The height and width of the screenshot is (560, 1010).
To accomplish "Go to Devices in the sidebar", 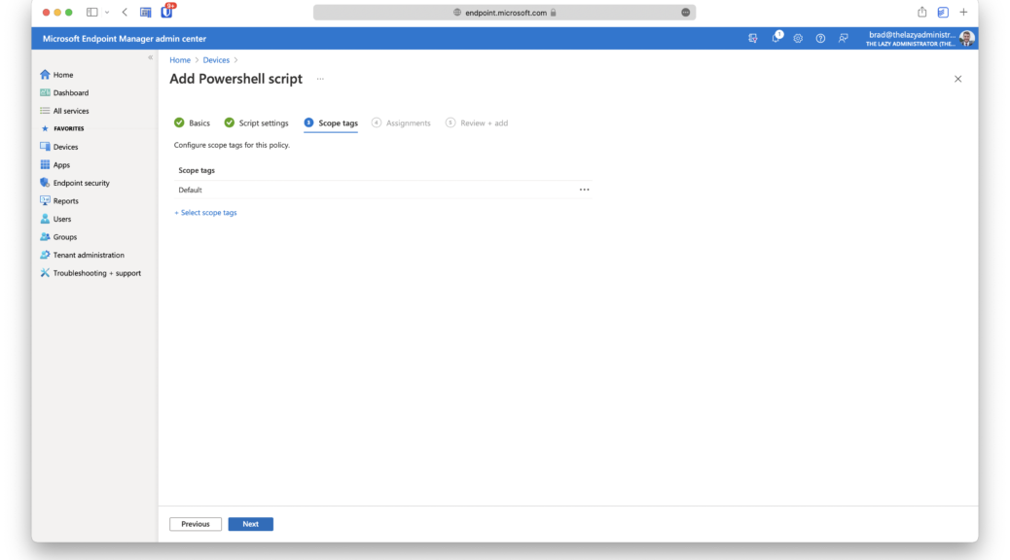I will tap(59, 147).
